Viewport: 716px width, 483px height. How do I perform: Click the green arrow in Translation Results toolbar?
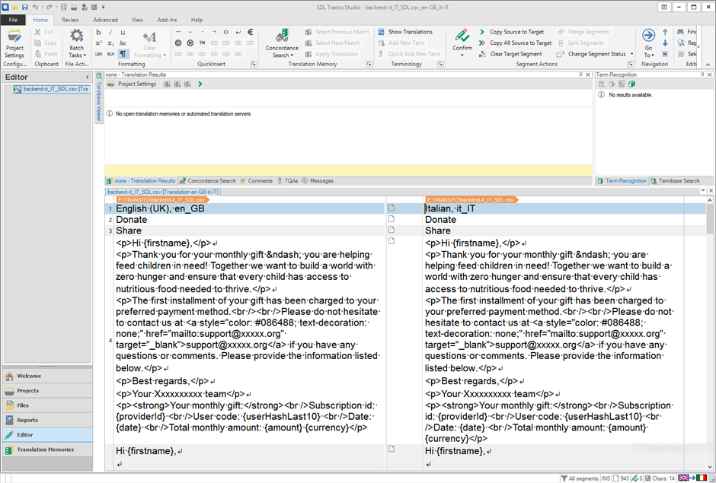coord(200,84)
